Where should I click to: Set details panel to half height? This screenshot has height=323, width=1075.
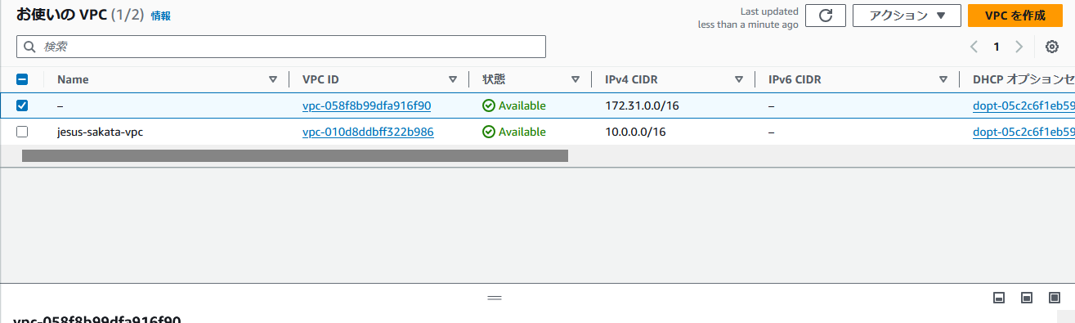pyautogui.click(x=1027, y=298)
